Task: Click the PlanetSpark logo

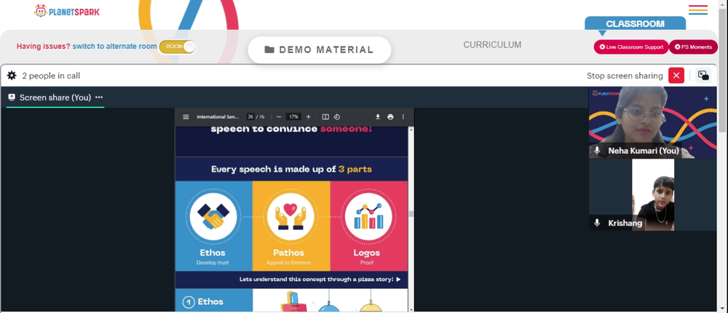Action: pyautogui.click(x=67, y=11)
